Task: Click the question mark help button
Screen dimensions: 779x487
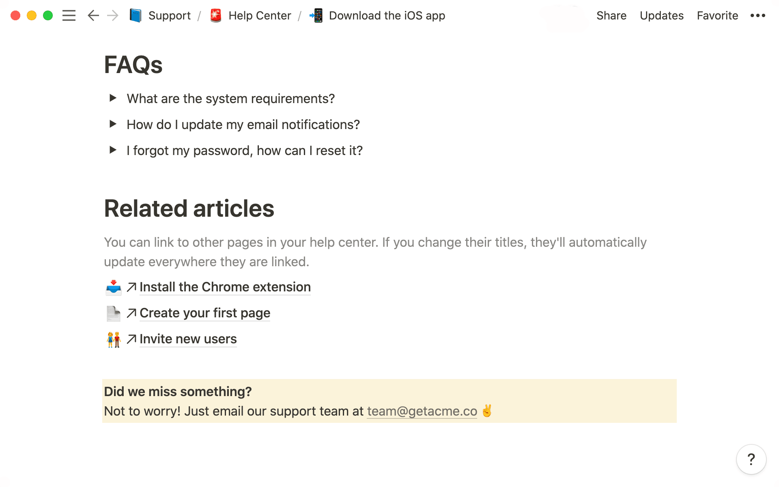Action: point(751,459)
